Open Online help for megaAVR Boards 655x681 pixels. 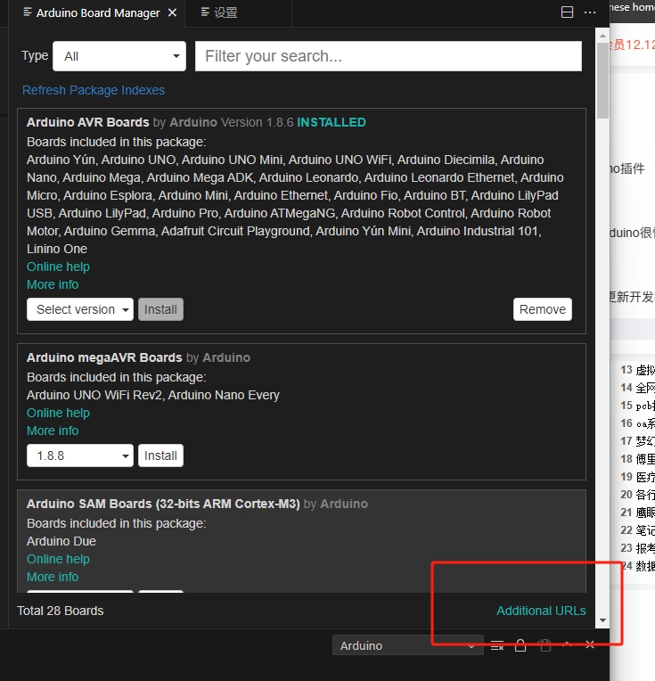pyautogui.click(x=58, y=413)
